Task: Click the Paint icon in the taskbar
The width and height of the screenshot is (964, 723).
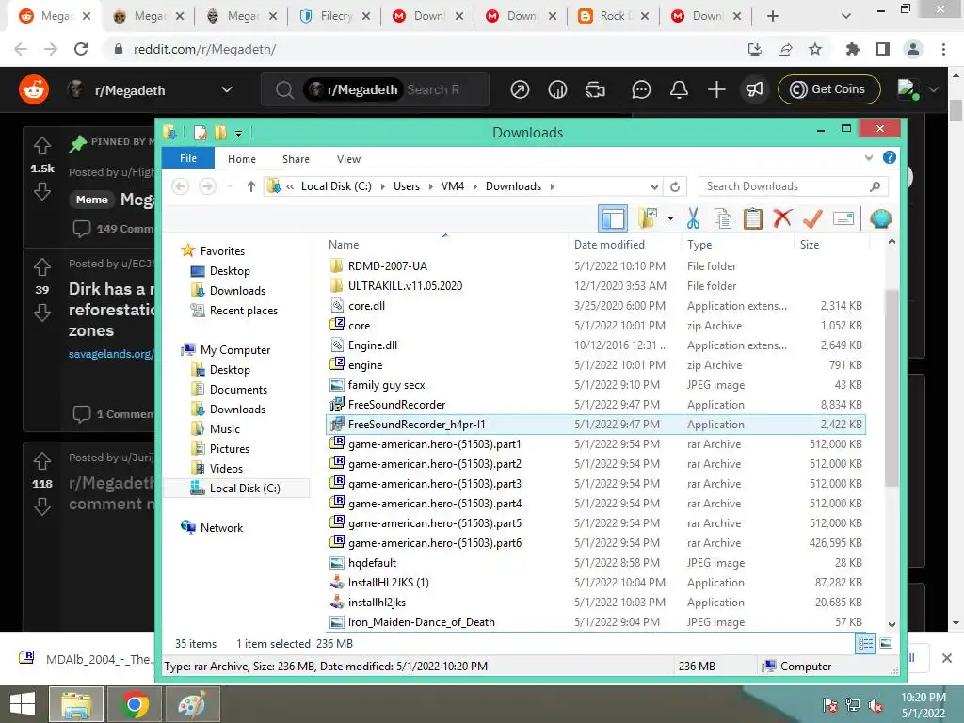Action: pyautogui.click(x=191, y=704)
